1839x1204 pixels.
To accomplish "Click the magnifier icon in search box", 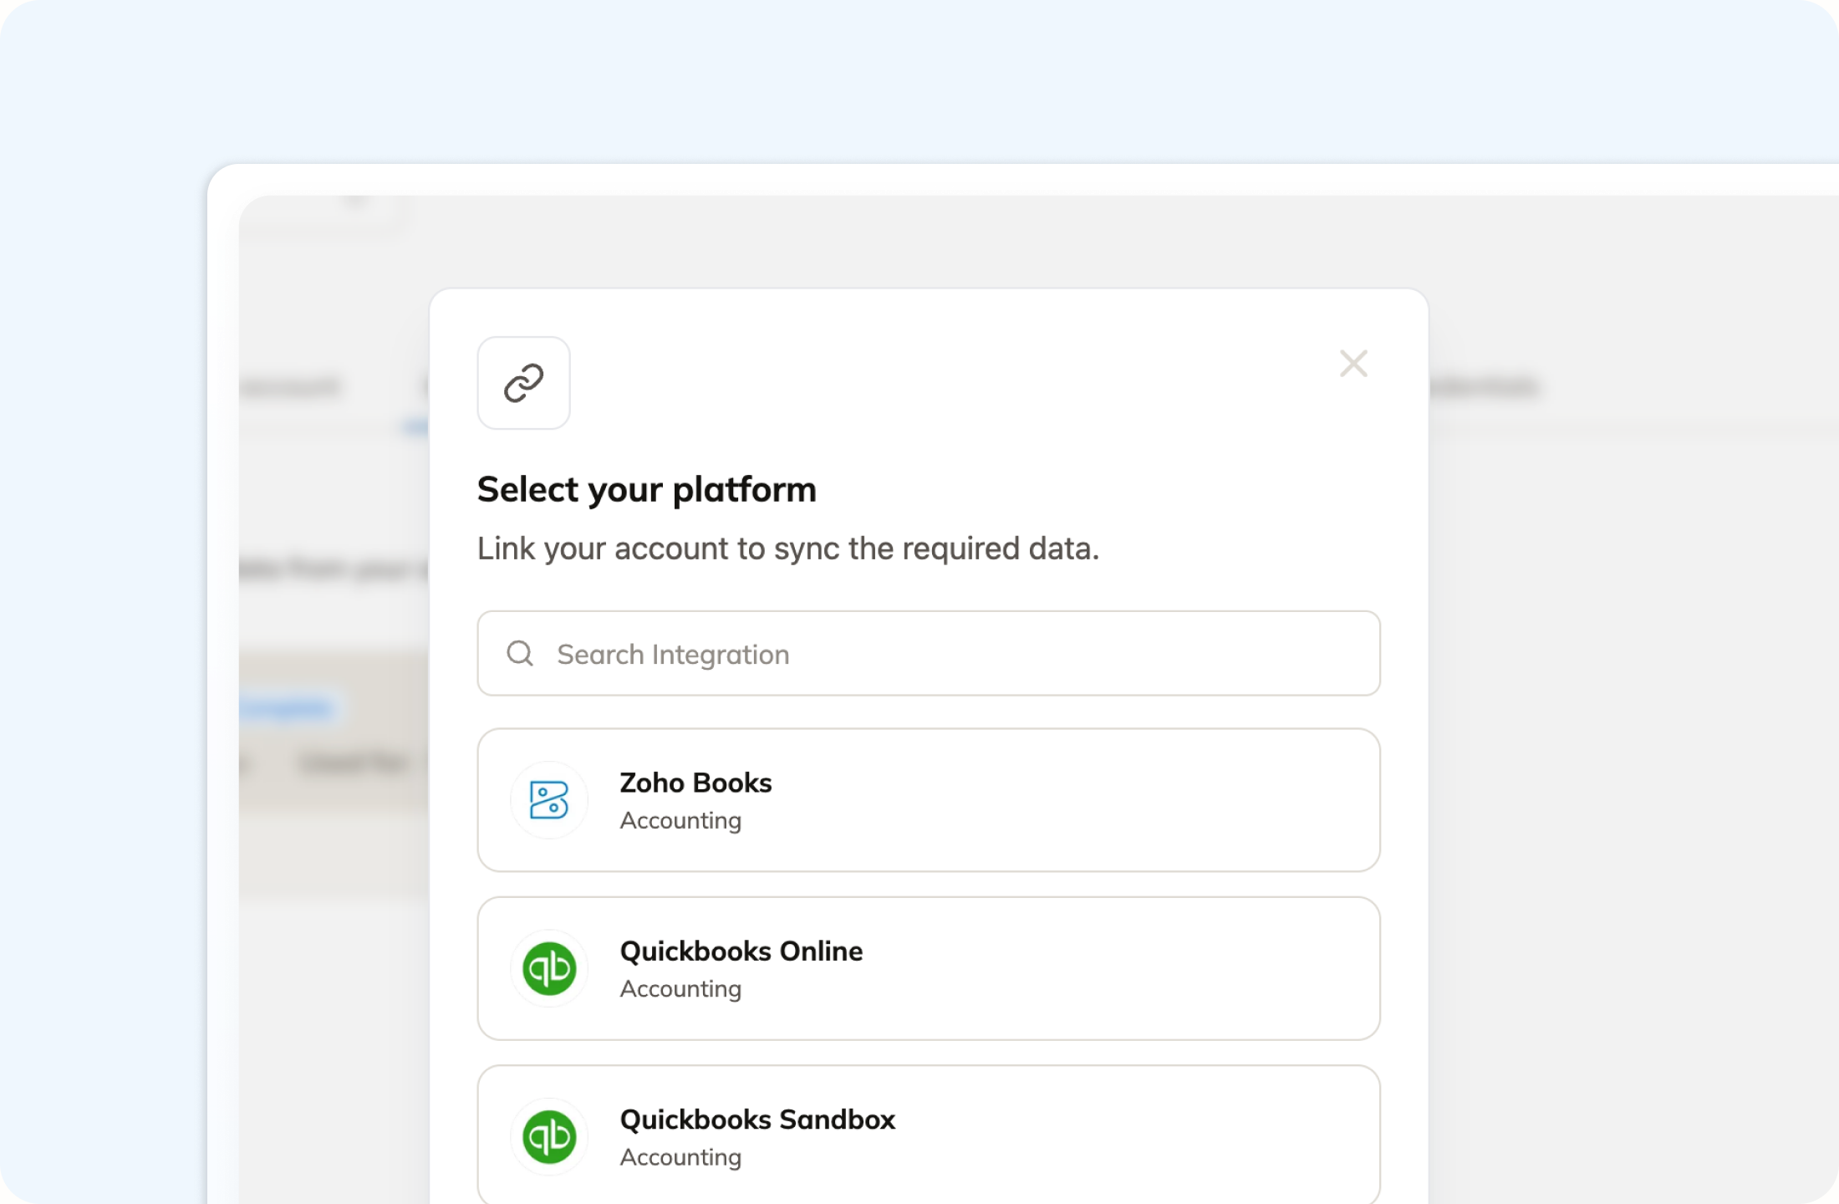I will click(x=520, y=653).
